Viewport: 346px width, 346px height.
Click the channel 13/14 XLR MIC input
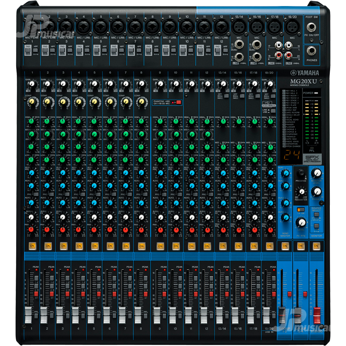tap(239, 27)
